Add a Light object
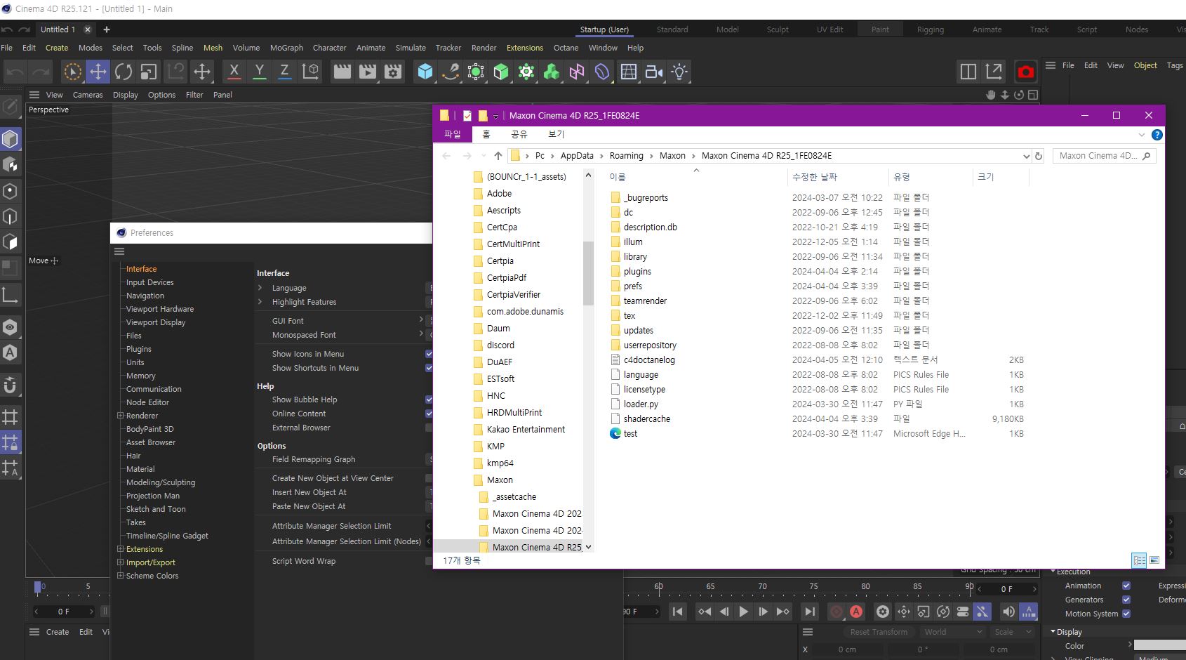Image resolution: width=1186 pixels, height=660 pixels. (x=679, y=72)
